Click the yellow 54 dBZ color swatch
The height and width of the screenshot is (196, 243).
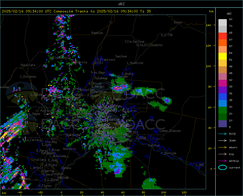[x=222, y=56]
